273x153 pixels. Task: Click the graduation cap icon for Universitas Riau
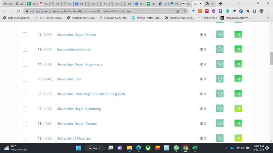pos(219,79)
